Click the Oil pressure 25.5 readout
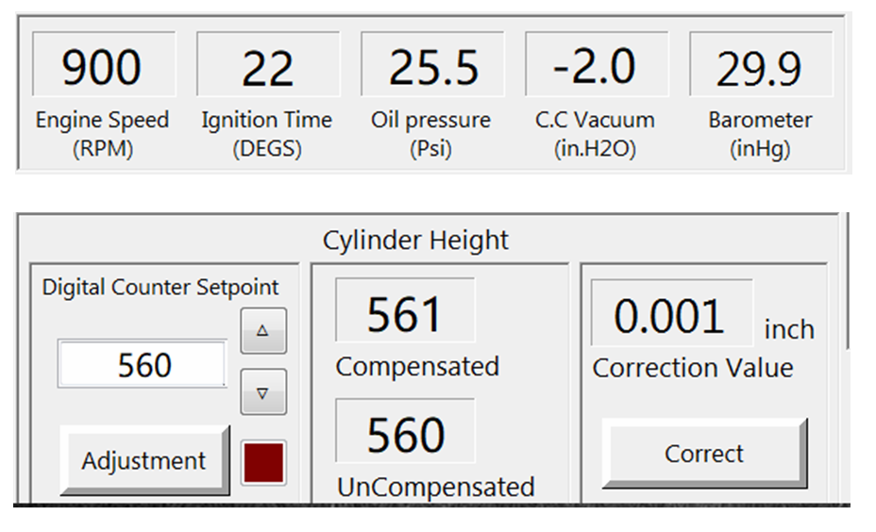The image size is (876, 532). pyautogui.click(x=431, y=66)
